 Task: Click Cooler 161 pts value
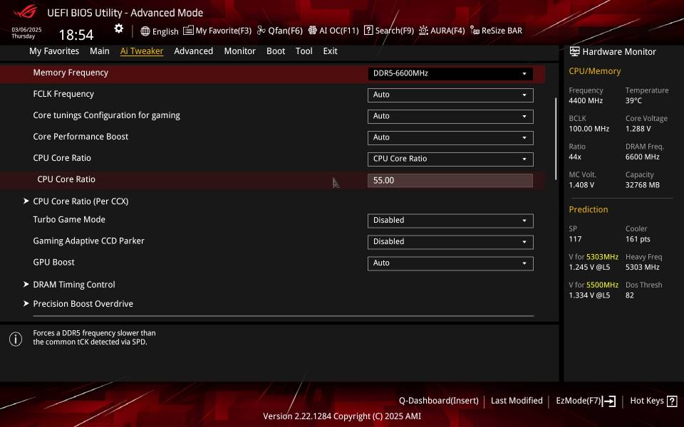pyautogui.click(x=638, y=239)
